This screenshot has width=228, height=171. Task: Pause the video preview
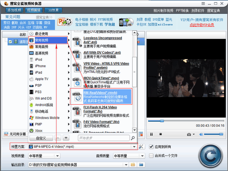(151, 134)
